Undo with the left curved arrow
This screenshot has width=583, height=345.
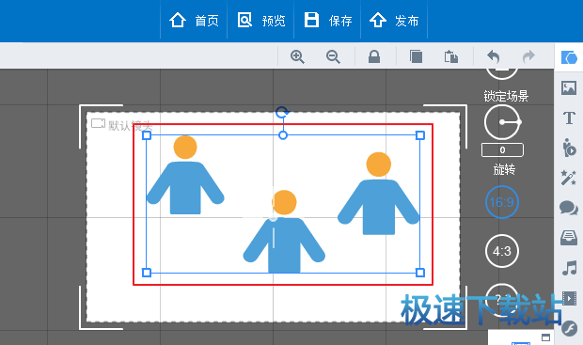click(494, 56)
